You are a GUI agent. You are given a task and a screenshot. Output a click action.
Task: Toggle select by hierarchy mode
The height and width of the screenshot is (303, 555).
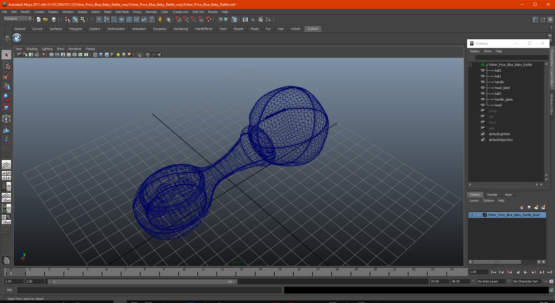pos(68,19)
